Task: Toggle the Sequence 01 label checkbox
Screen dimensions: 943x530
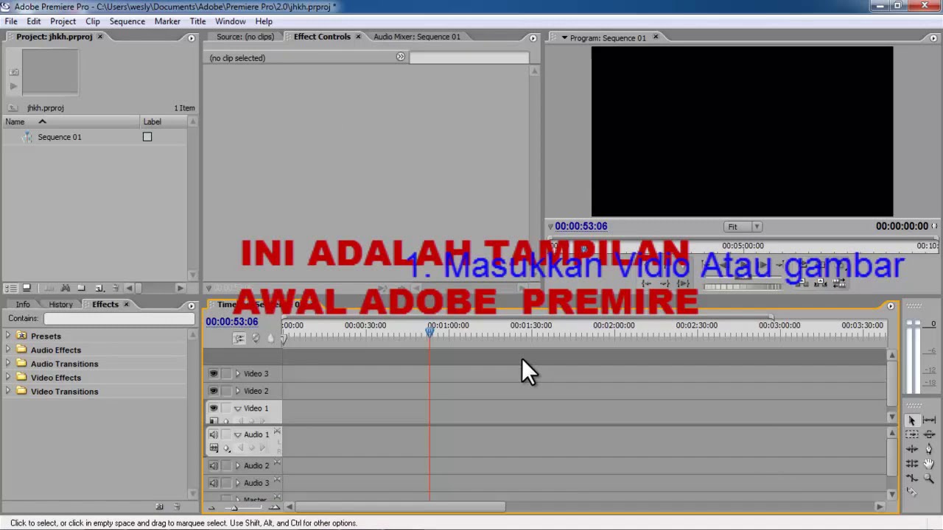Action: point(147,137)
